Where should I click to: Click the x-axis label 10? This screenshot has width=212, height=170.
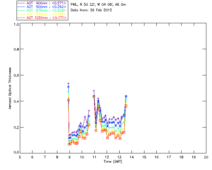tap(82, 157)
